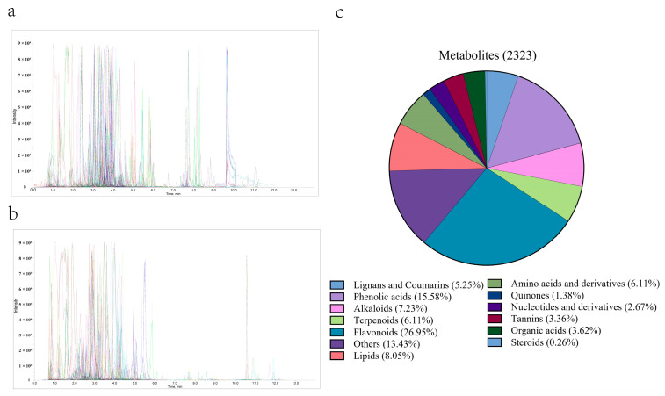Image resolution: width=665 pixels, height=396 pixels.
Task: Click the Metabolites (2323) chart title
Action: point(488,55)
